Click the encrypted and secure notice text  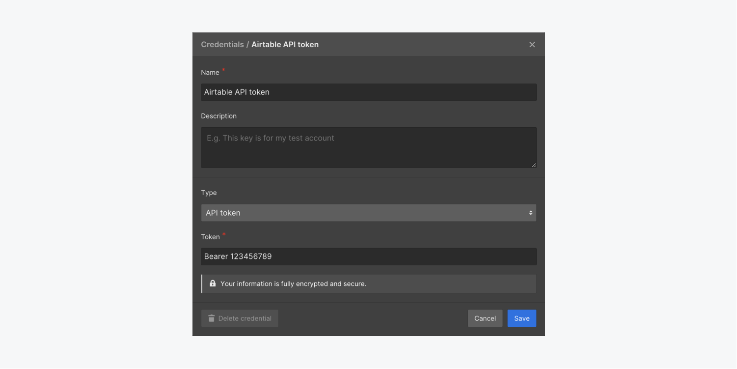[294, 284]
